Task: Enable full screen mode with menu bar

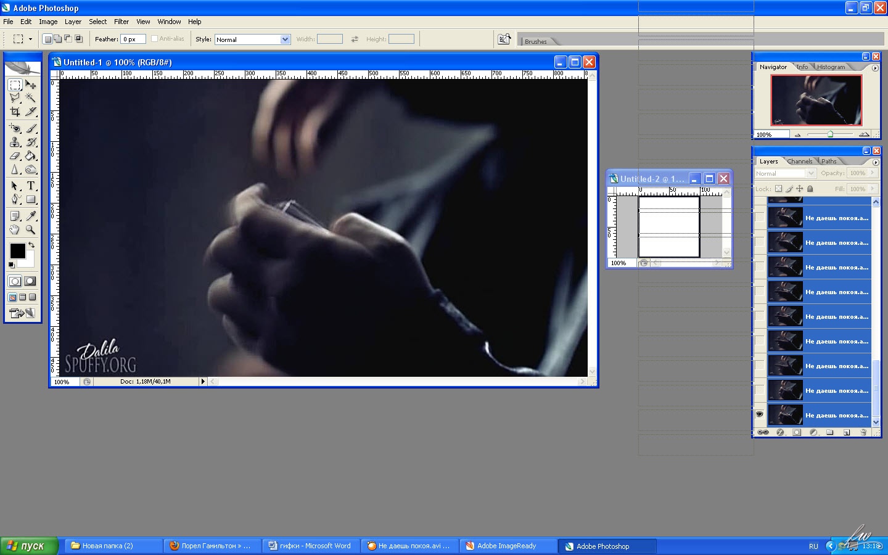Action: tap(23, 297)
